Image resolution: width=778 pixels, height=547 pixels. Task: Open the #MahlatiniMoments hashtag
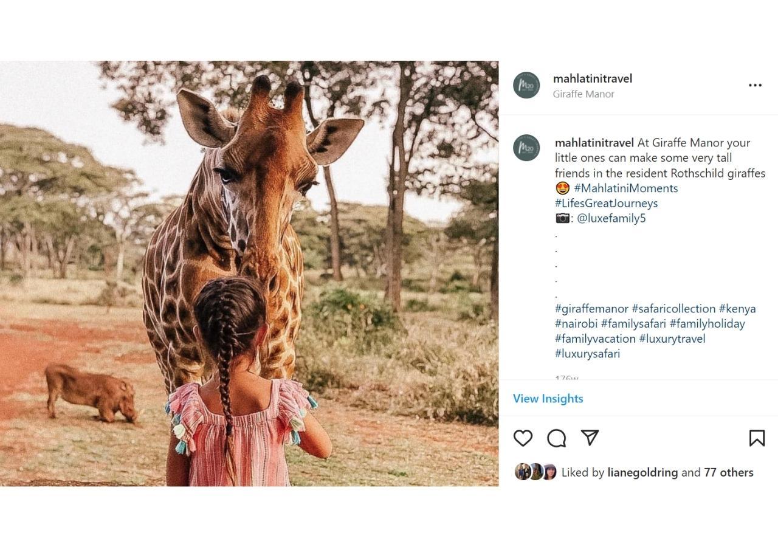point(625,188)
